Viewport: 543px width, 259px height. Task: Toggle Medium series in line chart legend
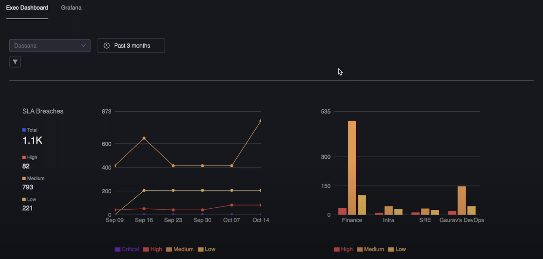(180, 249)
